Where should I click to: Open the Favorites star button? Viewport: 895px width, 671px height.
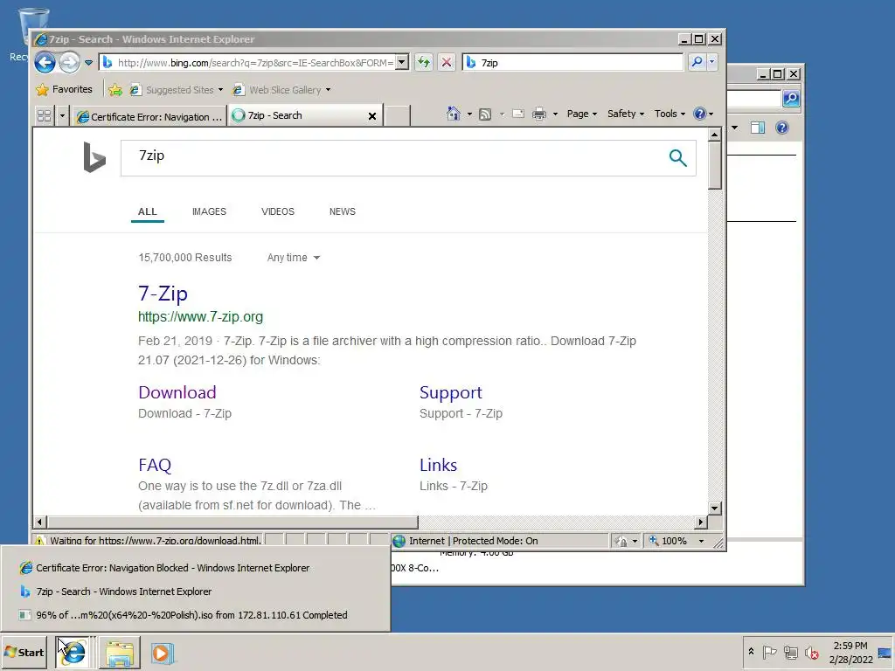point(64,90)
